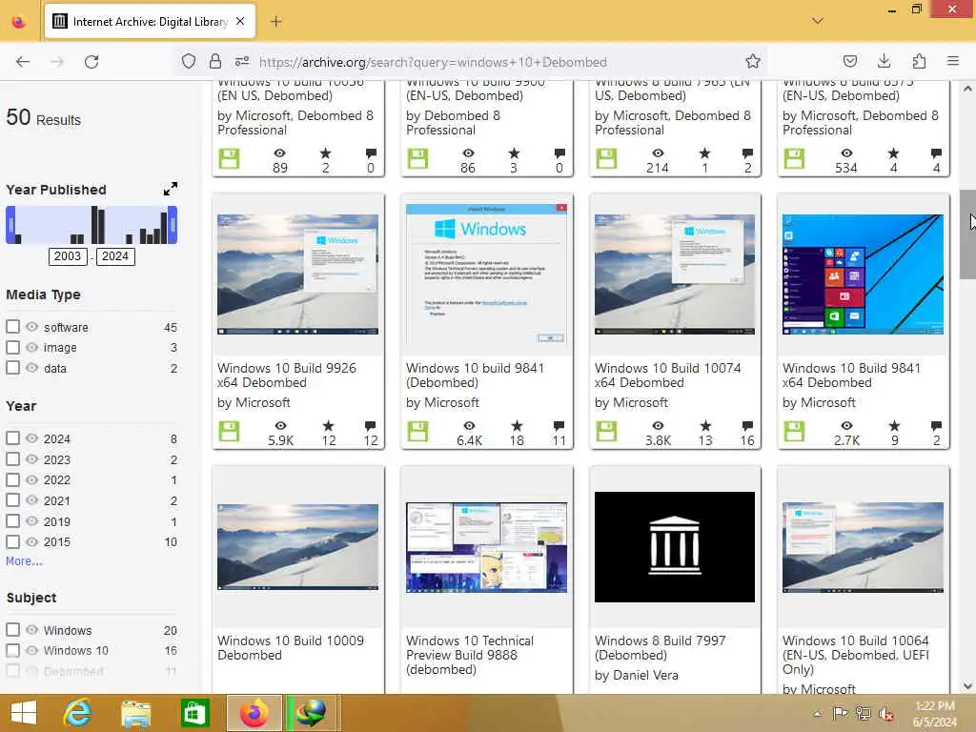This screenshot has height=732, width=976.
Task: Go back to the previous page
Action: coord(23,62)
